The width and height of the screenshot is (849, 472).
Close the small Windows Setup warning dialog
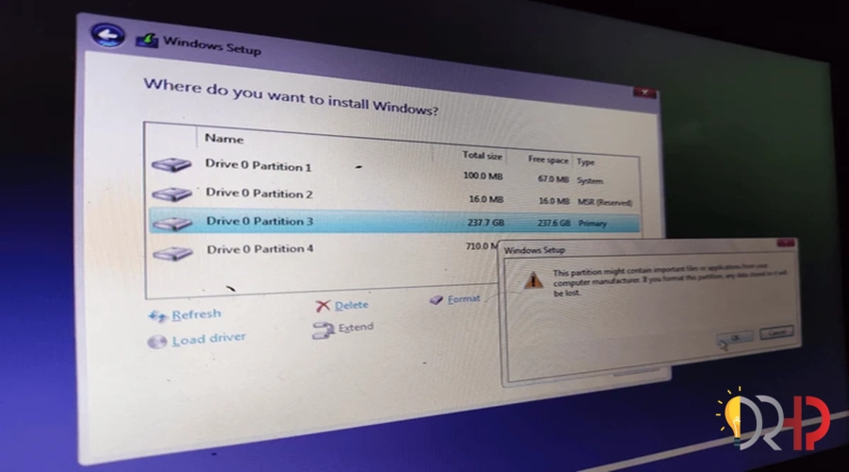(x=786, y=244)
